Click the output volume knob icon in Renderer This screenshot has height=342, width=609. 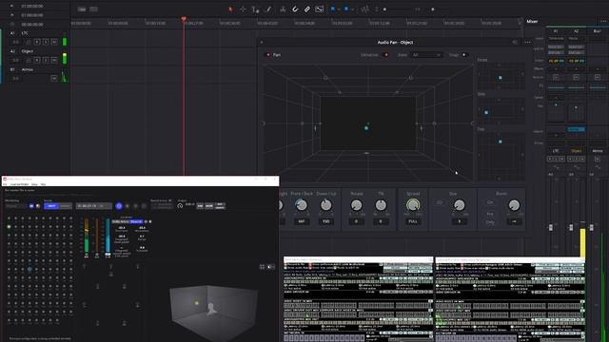[x=180, y=205]
